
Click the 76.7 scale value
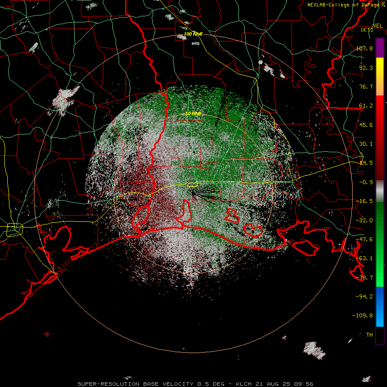coord(366,86)
